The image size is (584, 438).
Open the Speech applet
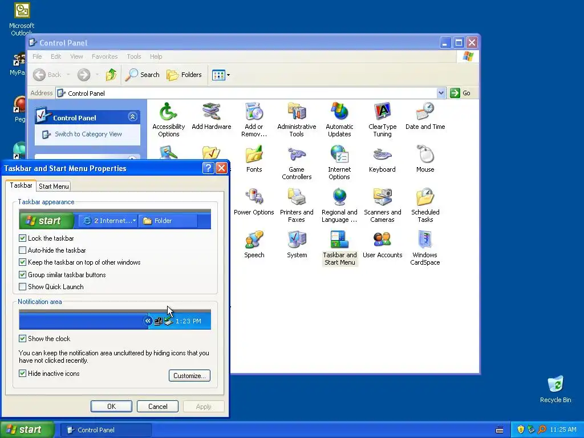pos(254,245)
